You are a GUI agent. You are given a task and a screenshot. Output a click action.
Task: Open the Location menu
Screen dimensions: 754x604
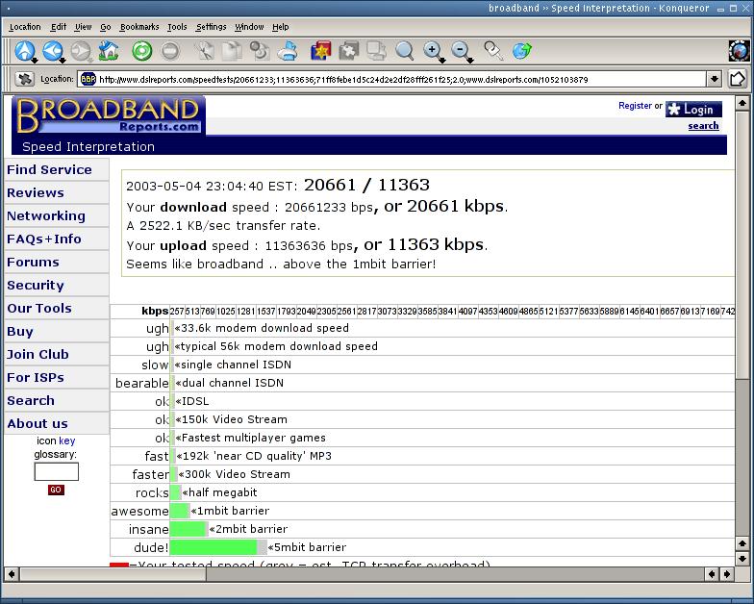pyautogui.click(x=25, y=27)
